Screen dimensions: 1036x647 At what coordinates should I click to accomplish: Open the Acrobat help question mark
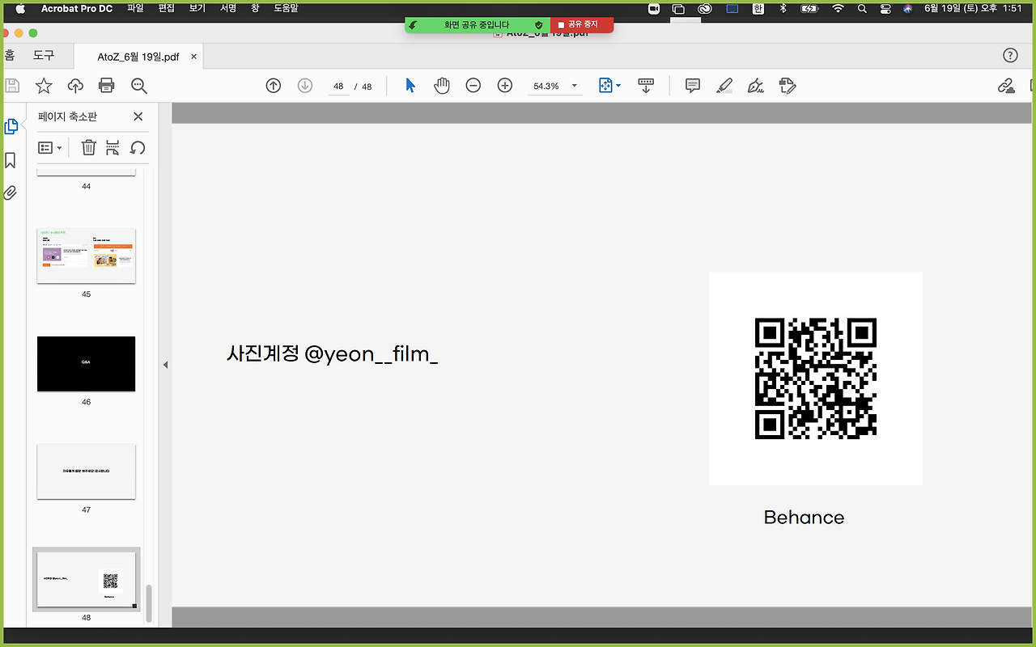tap(1010, 55)
